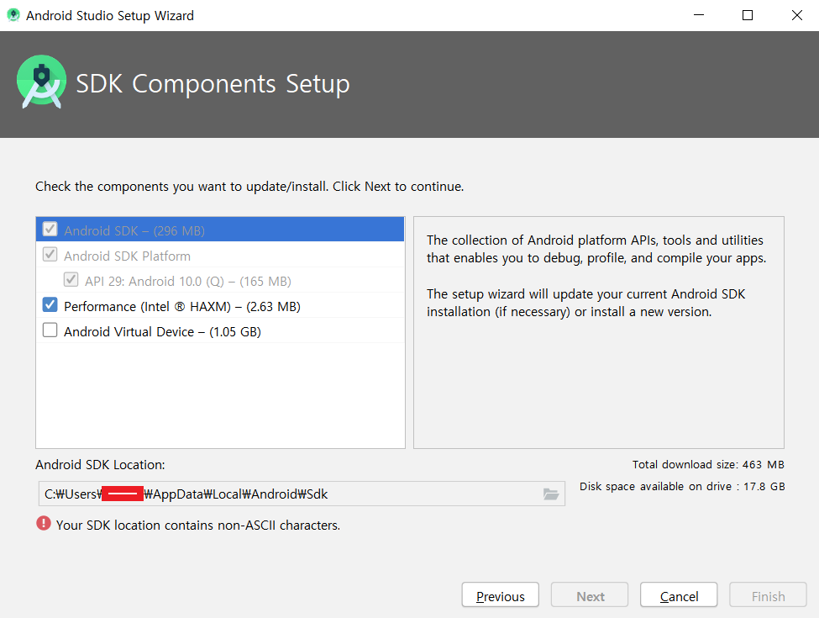Screen dimensions: 819x618
Task: Cancel the setup wizard
Action: (679, 595)
